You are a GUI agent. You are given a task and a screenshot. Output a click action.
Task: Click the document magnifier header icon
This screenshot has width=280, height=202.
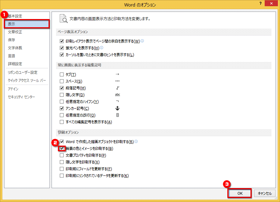click(63, 19)
